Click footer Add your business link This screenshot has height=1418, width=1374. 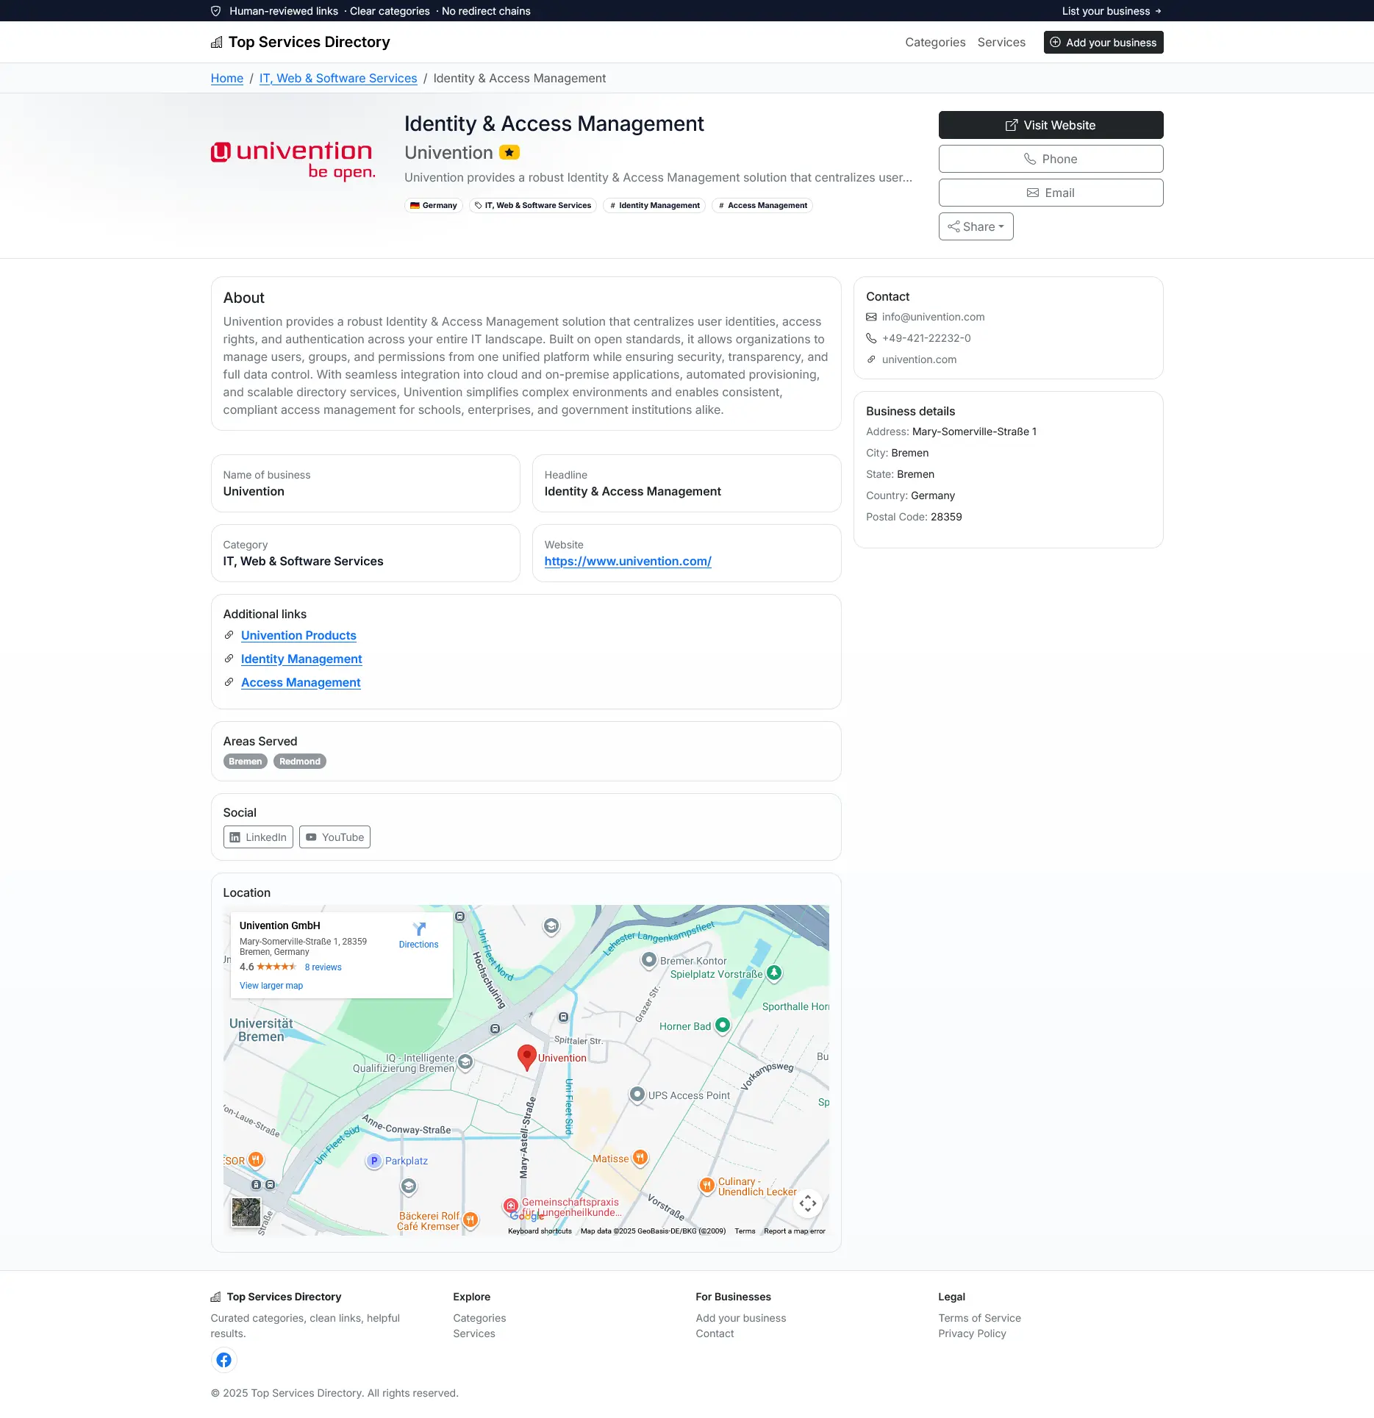[741, 1319]
